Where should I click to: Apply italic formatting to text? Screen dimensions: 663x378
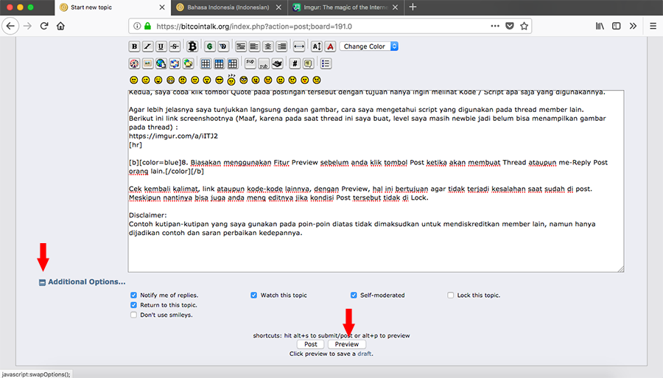[x=147, y=46]
